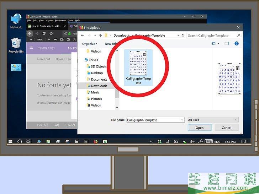Expand the address bar path dropdown
259x194 pixels.
tap(178, 35)
